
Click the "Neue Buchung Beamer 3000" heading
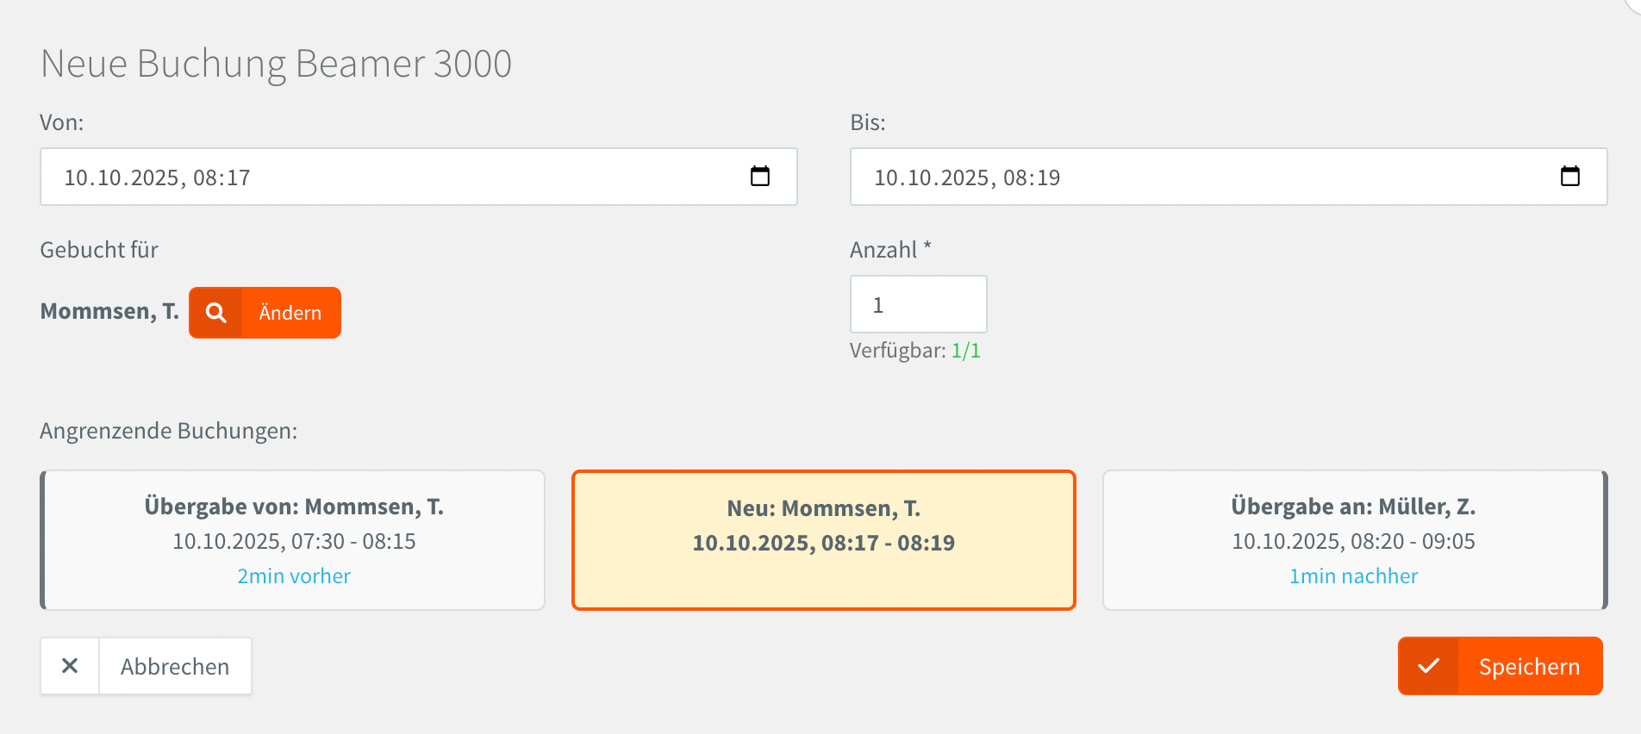(x=276, y=64)
